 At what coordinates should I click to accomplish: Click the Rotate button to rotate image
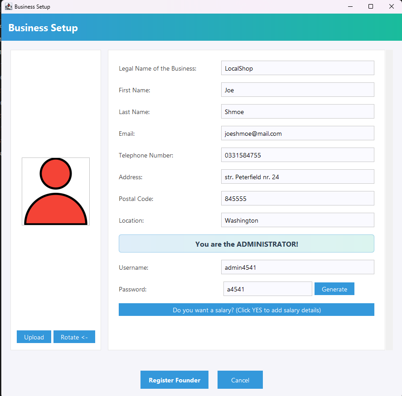tap(74, 337)
